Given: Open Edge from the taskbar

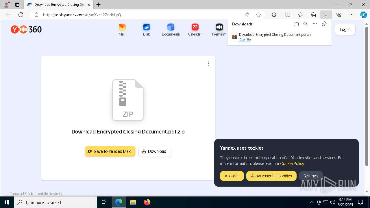Looking at the screenshot, I should [119, 202].
